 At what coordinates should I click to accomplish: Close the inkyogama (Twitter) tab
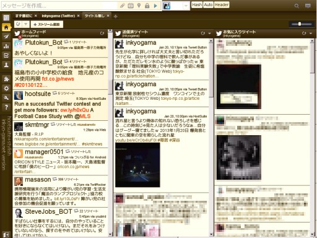tap(78, 16)
